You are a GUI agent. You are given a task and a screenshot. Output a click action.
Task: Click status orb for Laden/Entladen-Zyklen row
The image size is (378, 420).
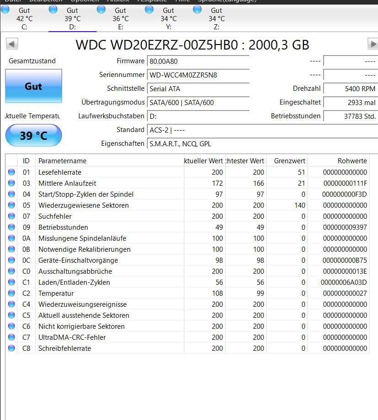coord(11,282)
